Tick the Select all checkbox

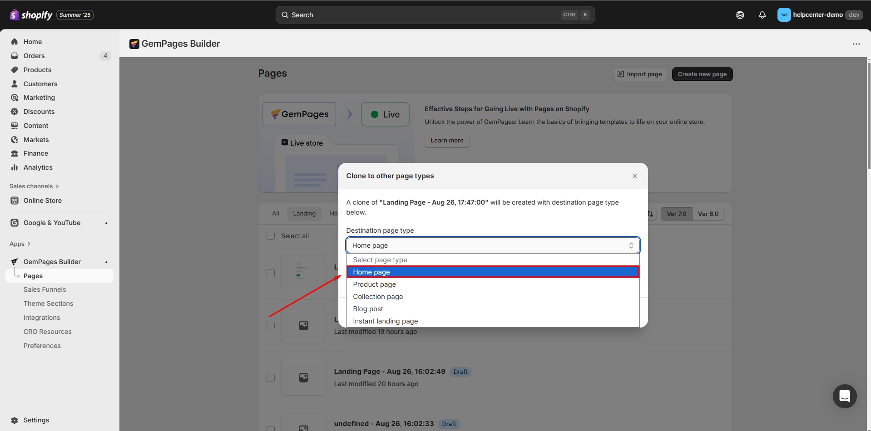point(271,236)
